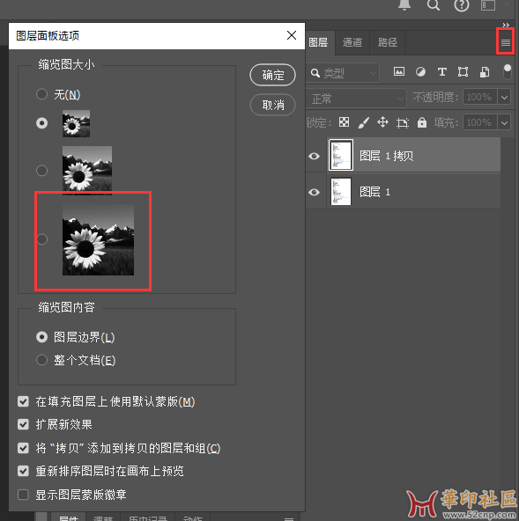The image size is (519, 521).
Task: Filter layers by smart object icon
Action: pyautogui.click(x=485, y=72)
